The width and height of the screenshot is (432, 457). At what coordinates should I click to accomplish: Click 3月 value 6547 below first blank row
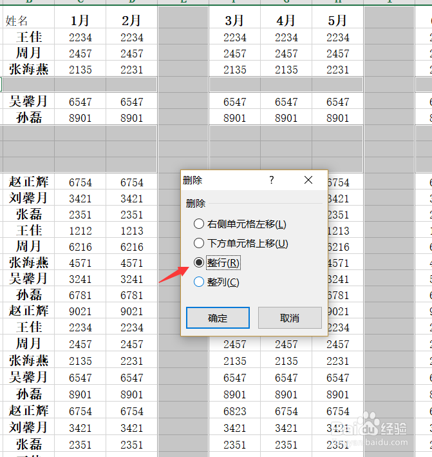coord(234,101)
